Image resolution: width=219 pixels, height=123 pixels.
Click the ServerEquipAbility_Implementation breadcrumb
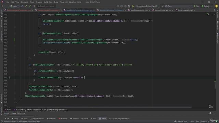[x=41, y=110]
